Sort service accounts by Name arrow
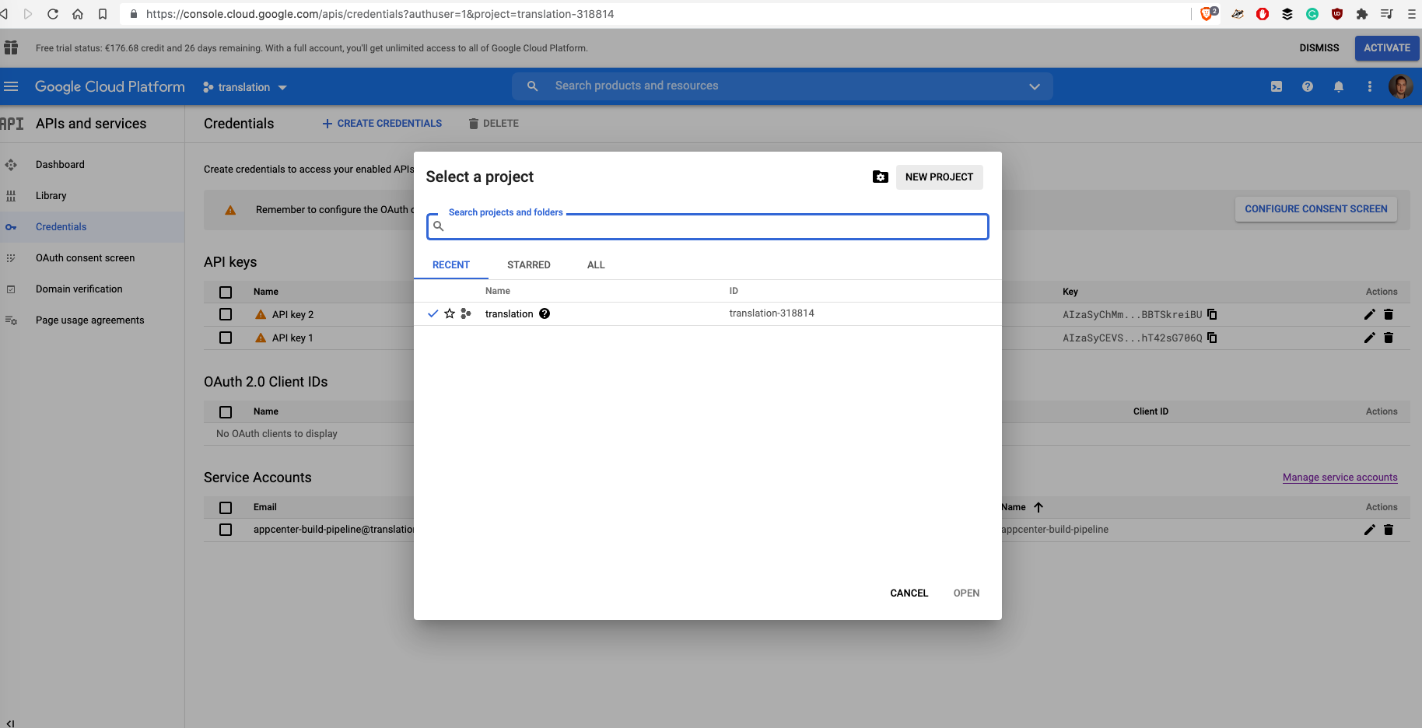The width and height of the screenshot is (1422, 728). click(1038, 507)
